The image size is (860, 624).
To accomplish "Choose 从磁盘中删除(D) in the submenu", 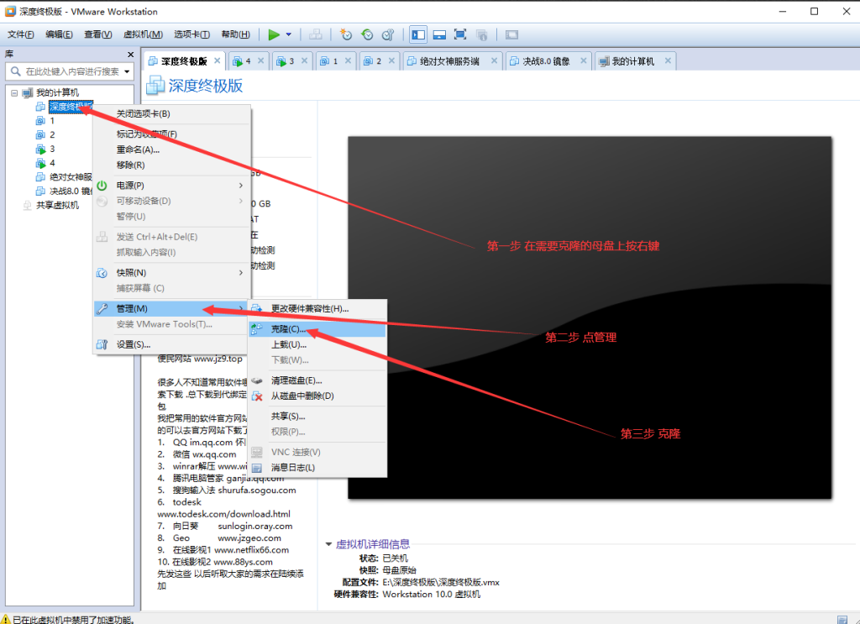I will point(317,396).
